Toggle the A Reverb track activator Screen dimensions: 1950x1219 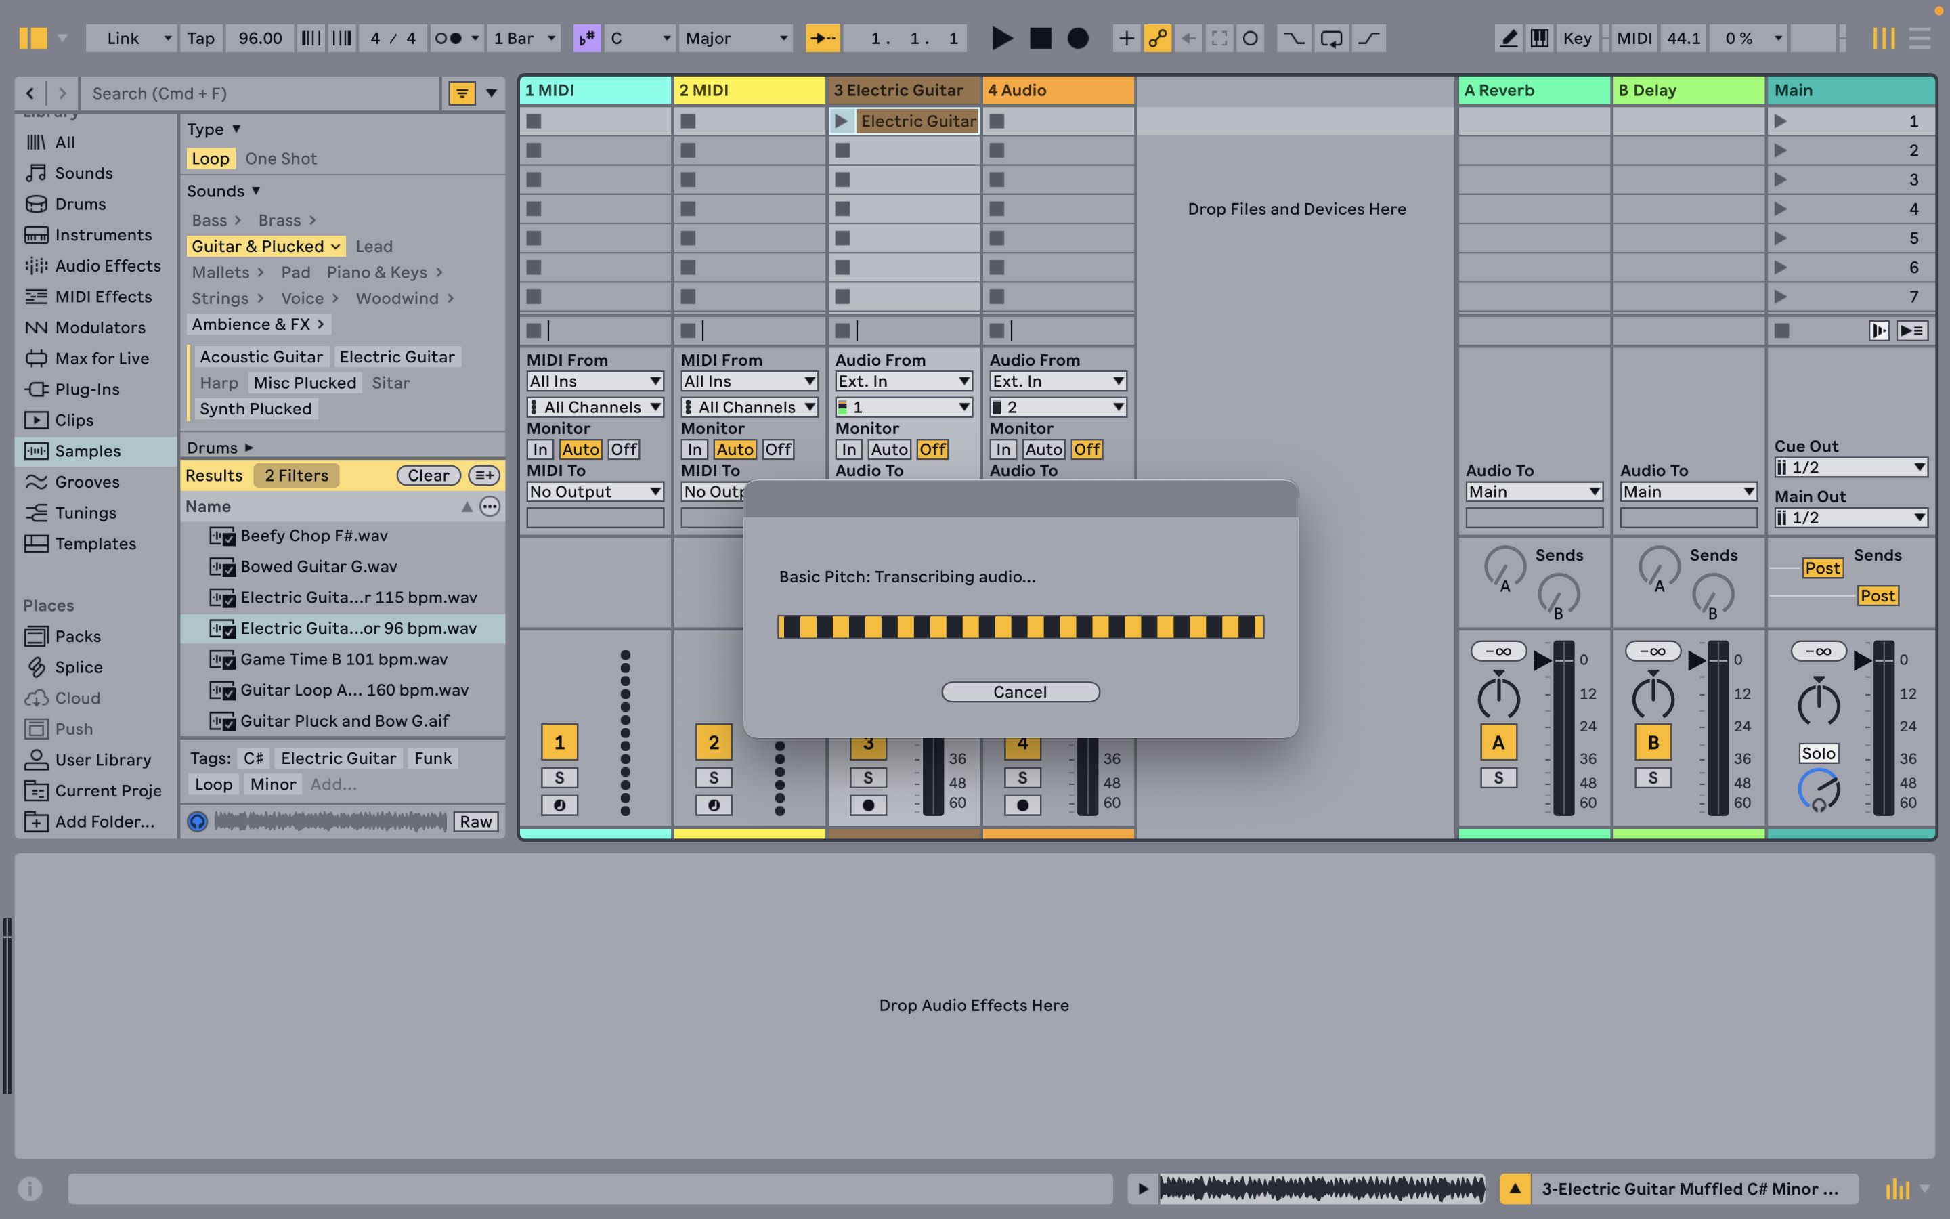(1498, 742)
